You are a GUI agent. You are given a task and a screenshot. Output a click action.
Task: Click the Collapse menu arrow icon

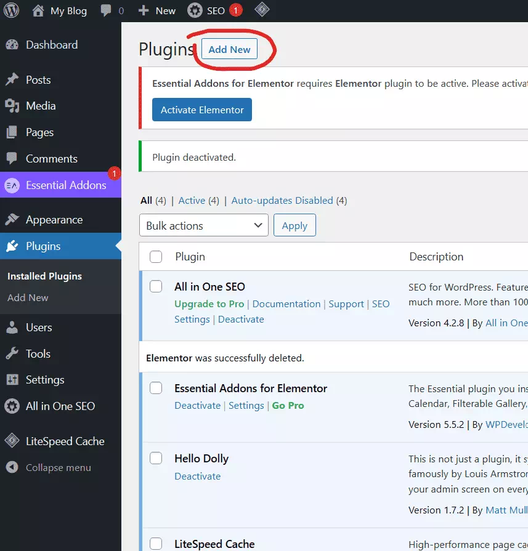tap(12, 467)
